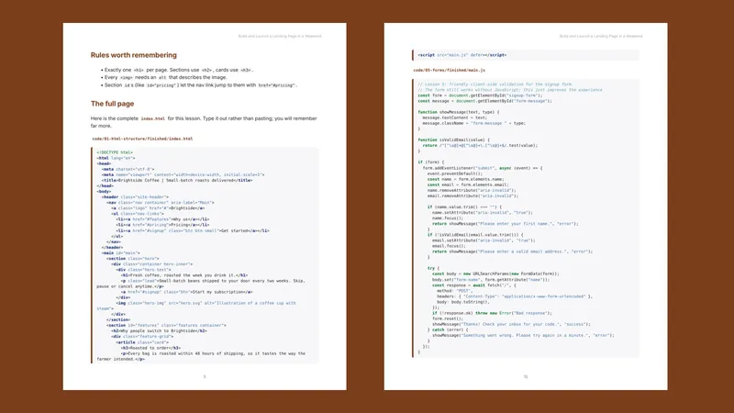Click page number 15 on the right page

526,376
